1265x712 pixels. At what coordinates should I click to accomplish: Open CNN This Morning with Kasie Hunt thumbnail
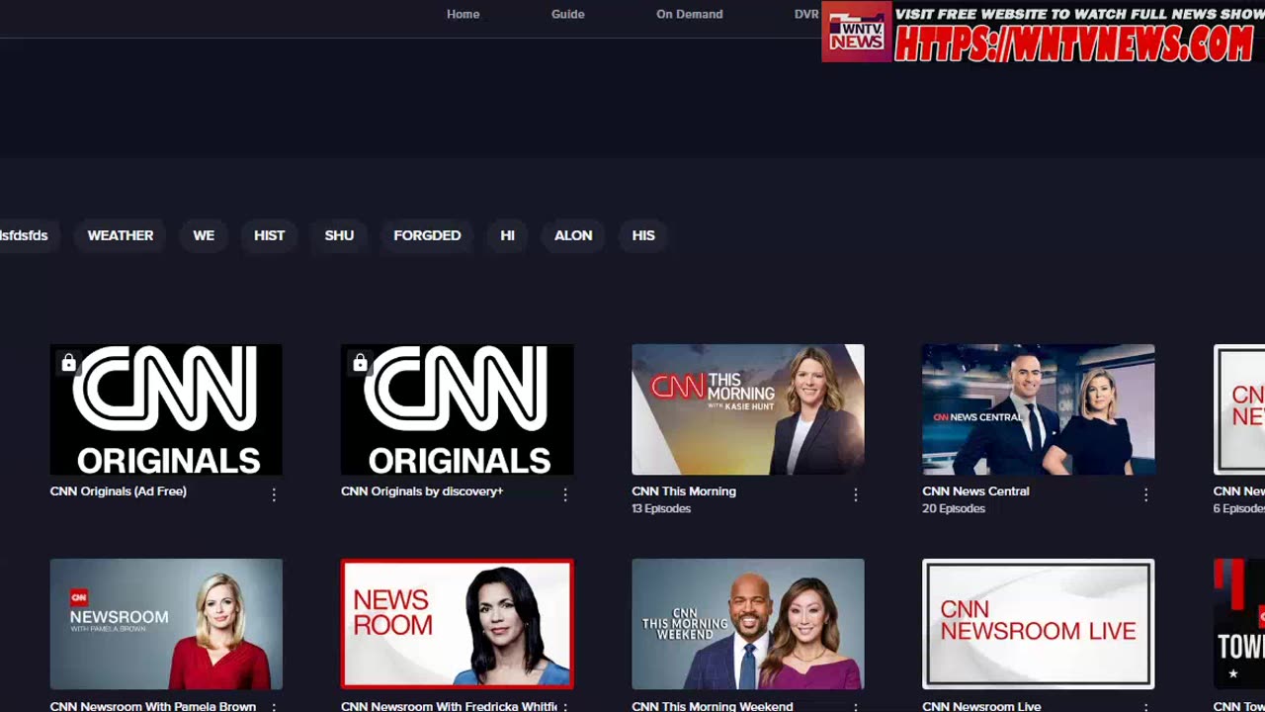(748, 409)
